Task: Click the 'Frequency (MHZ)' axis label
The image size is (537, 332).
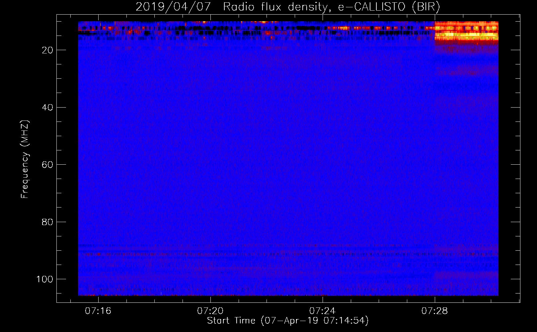Action: (25, 159)
